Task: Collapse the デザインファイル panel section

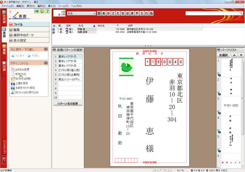Action: point(46,63)
